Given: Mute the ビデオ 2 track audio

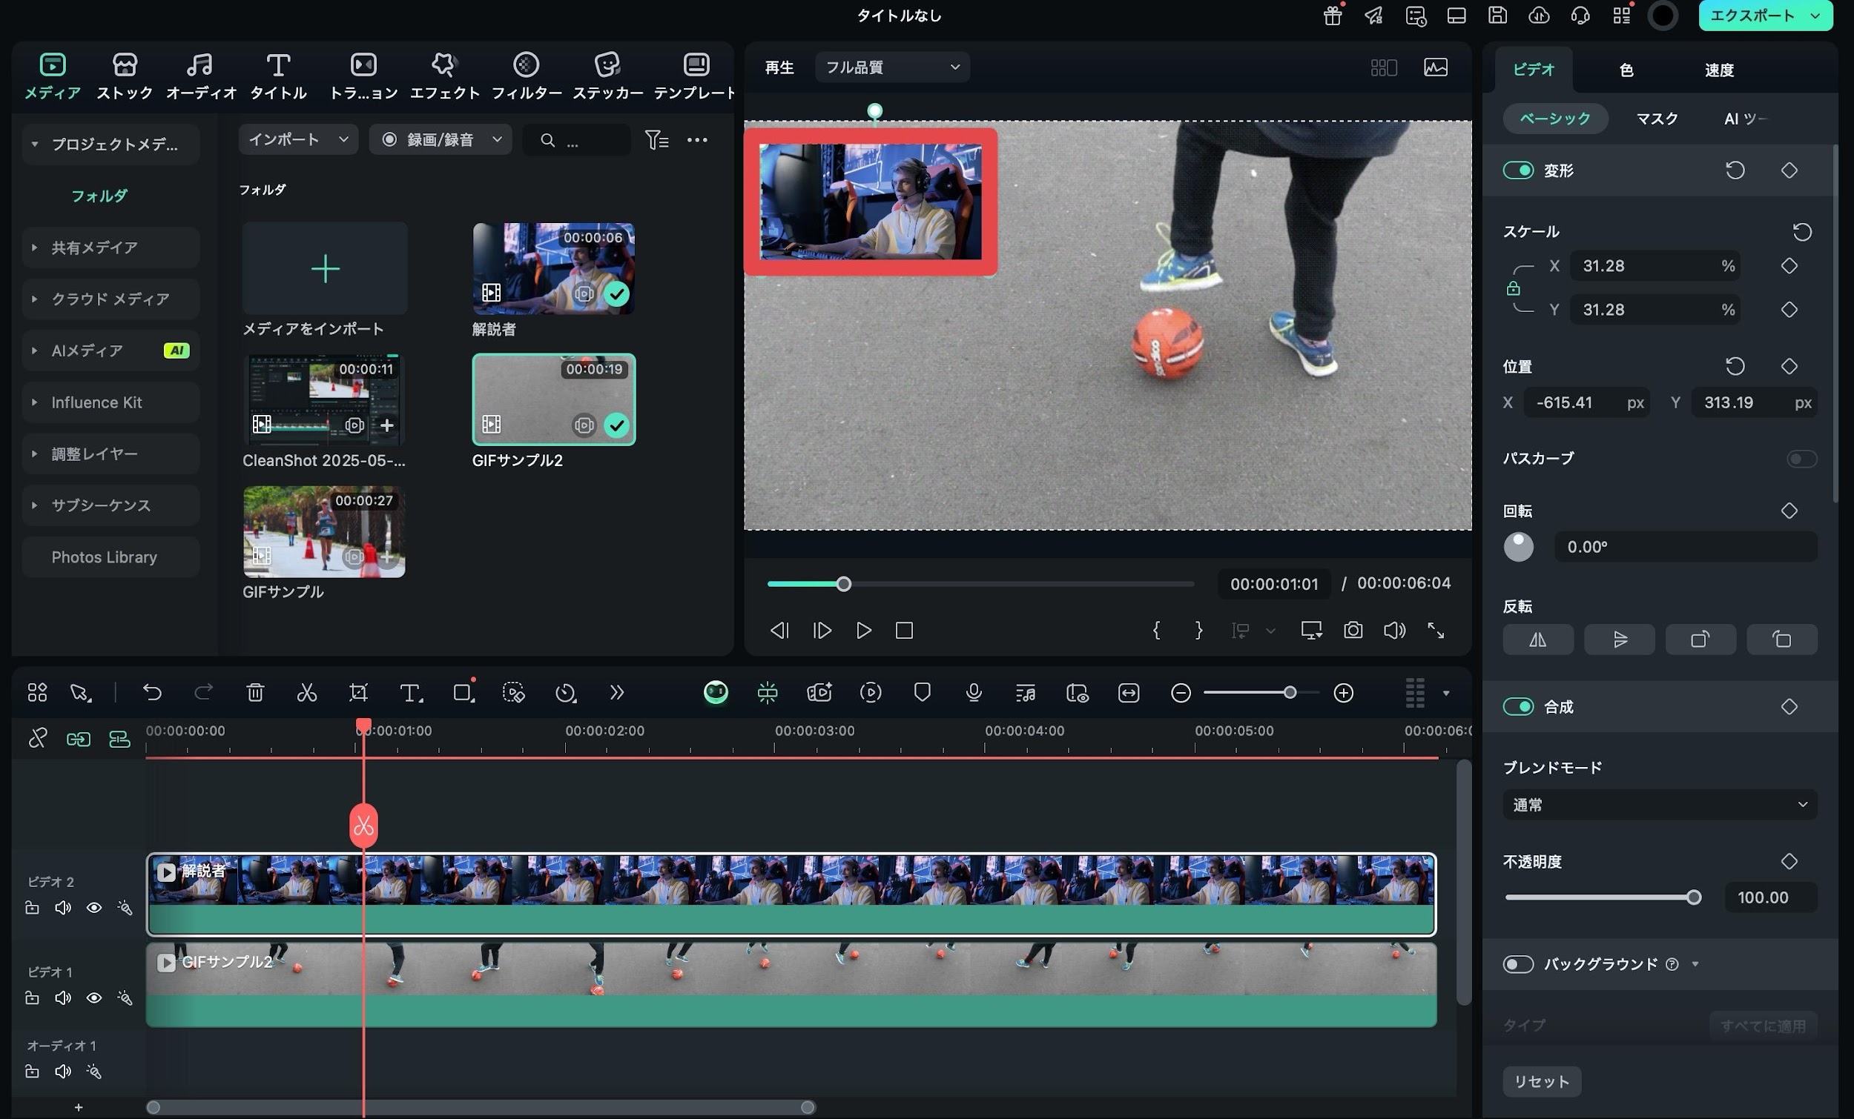Looking at the screenshot, I should (x=62, y=907).
